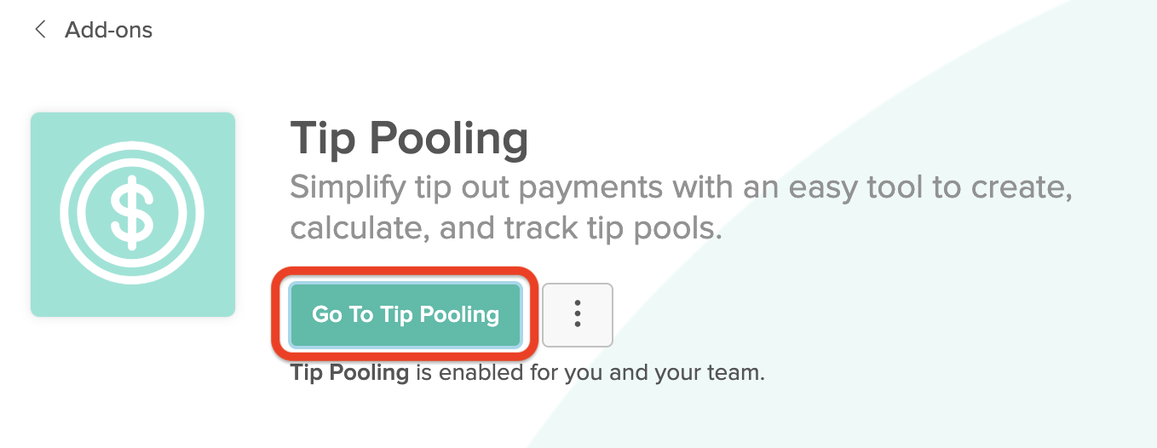The width and height of the screenshot is (1157, 448).
Task: Click the kebab menu next to Go To Tip Pooling
Action: pyautogui.click(x=578, y=314)
